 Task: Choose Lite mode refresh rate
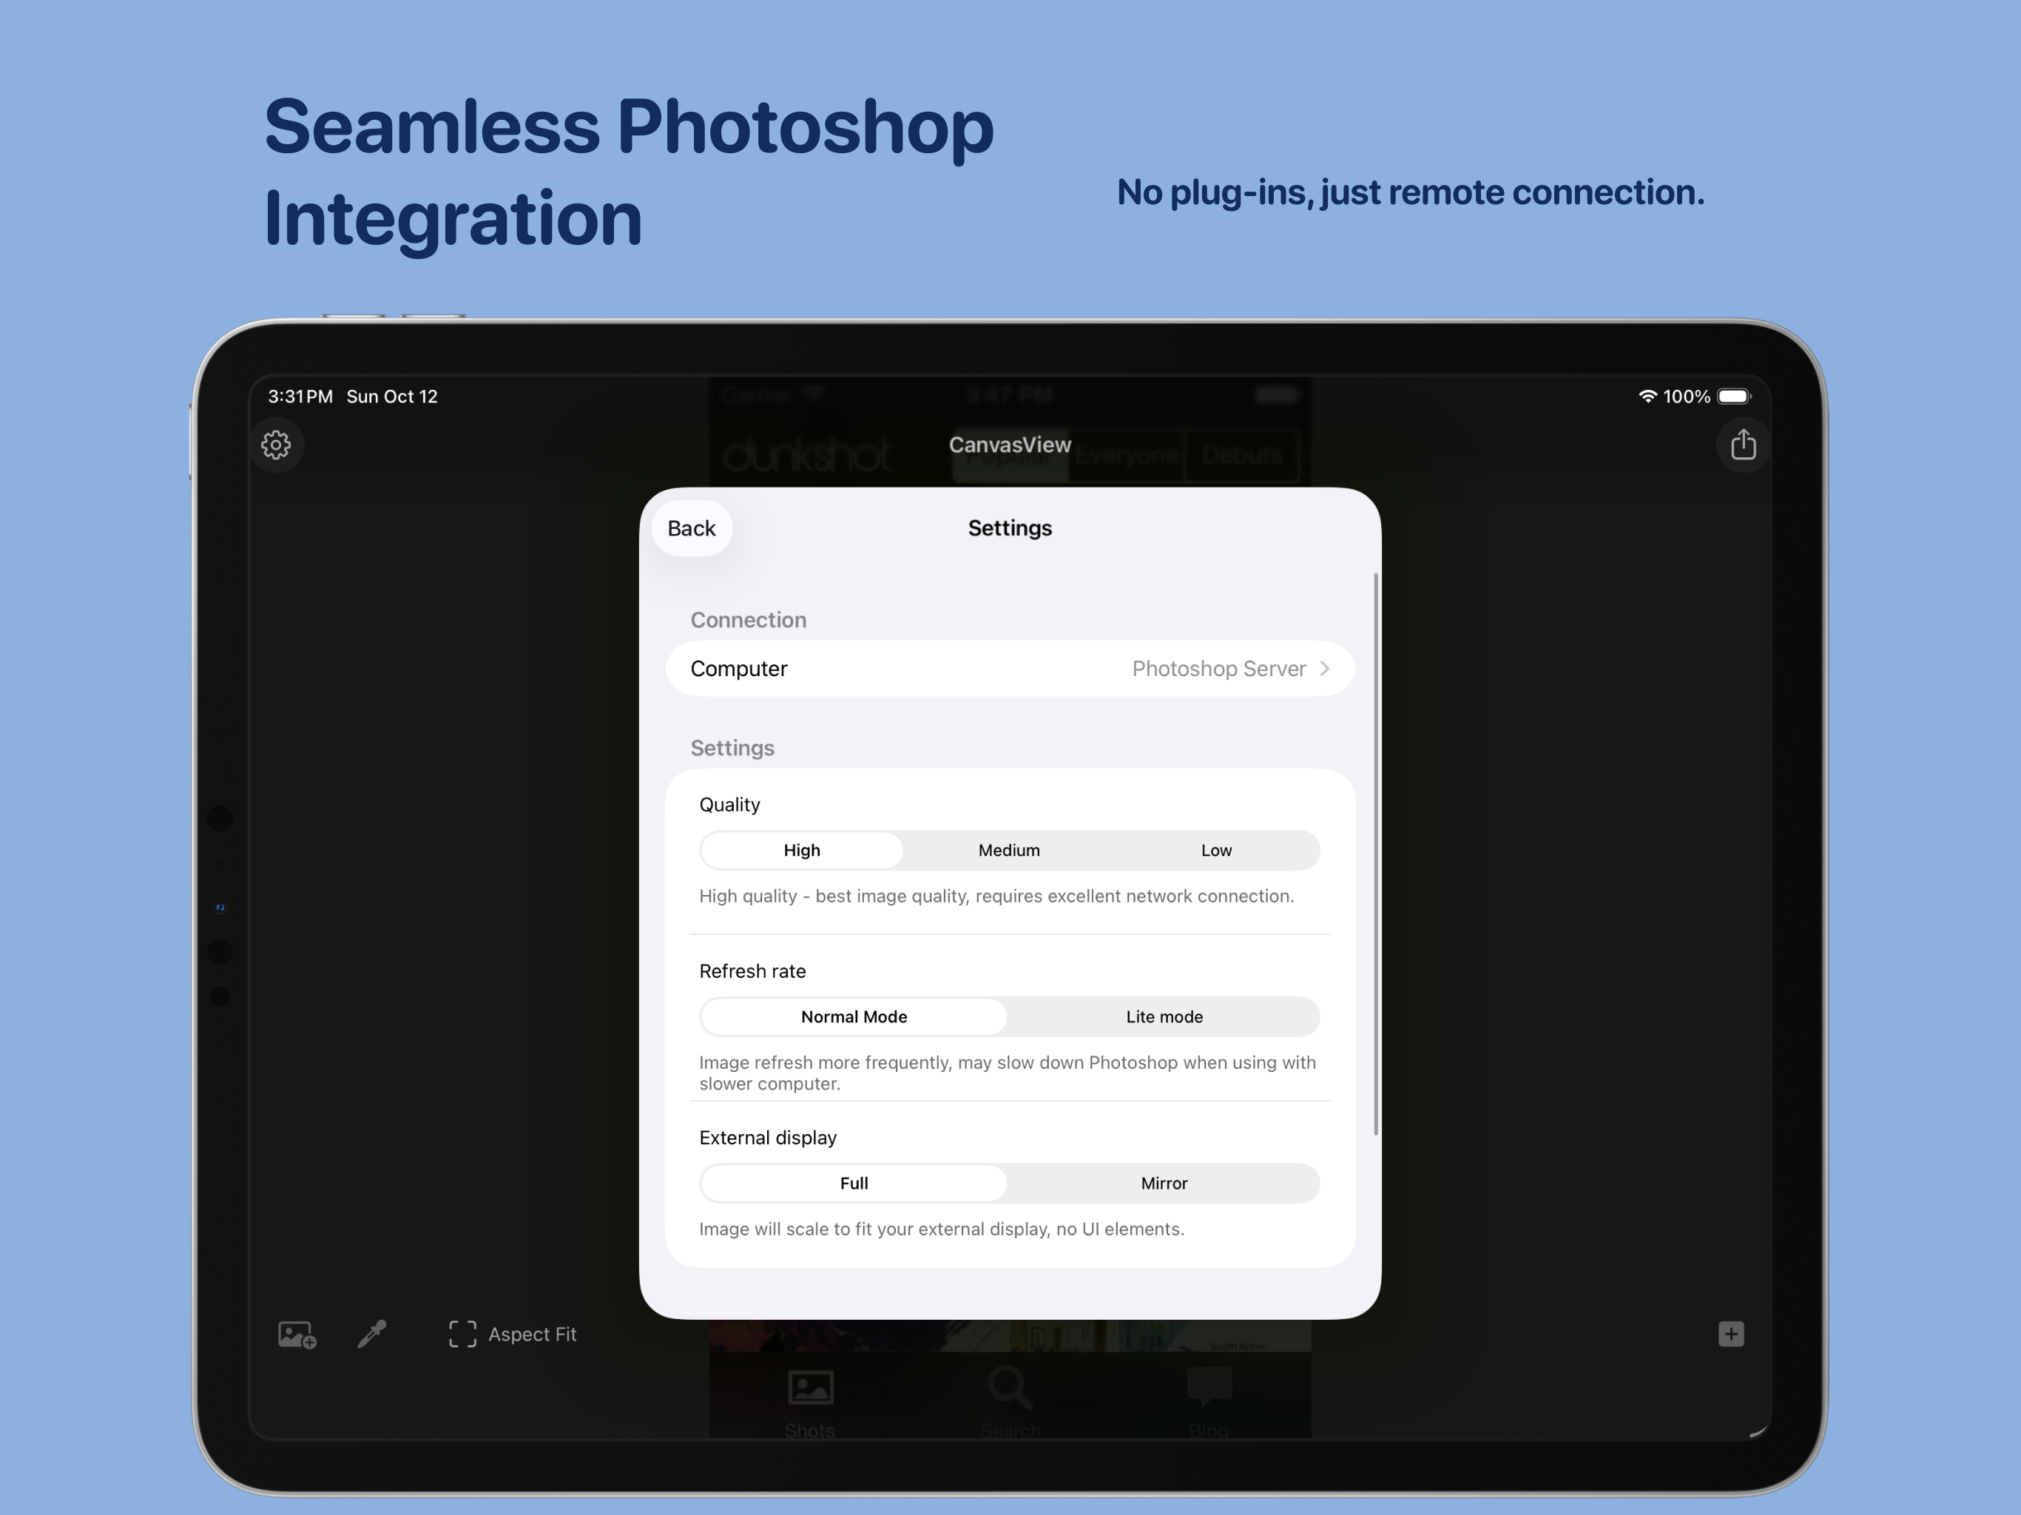pyautogui.click(x=1164, y=1016)
